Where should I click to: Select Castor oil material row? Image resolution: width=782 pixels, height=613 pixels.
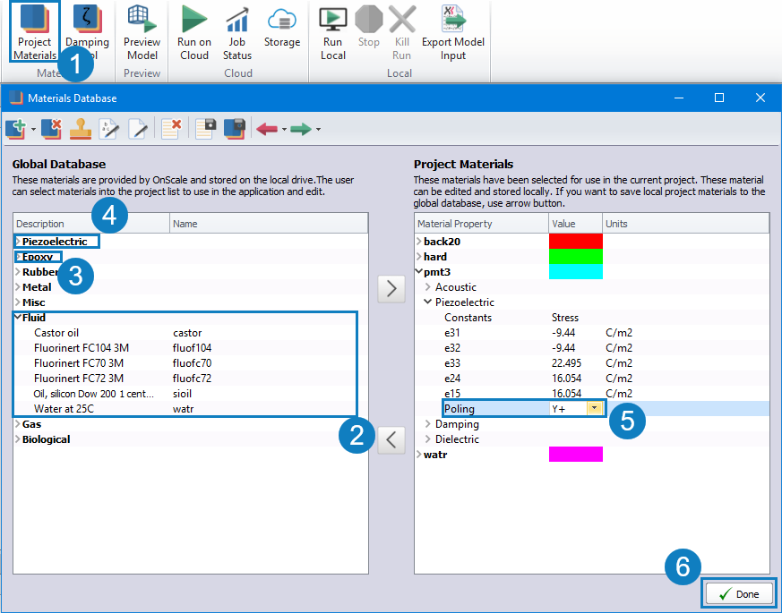(191, 333)
